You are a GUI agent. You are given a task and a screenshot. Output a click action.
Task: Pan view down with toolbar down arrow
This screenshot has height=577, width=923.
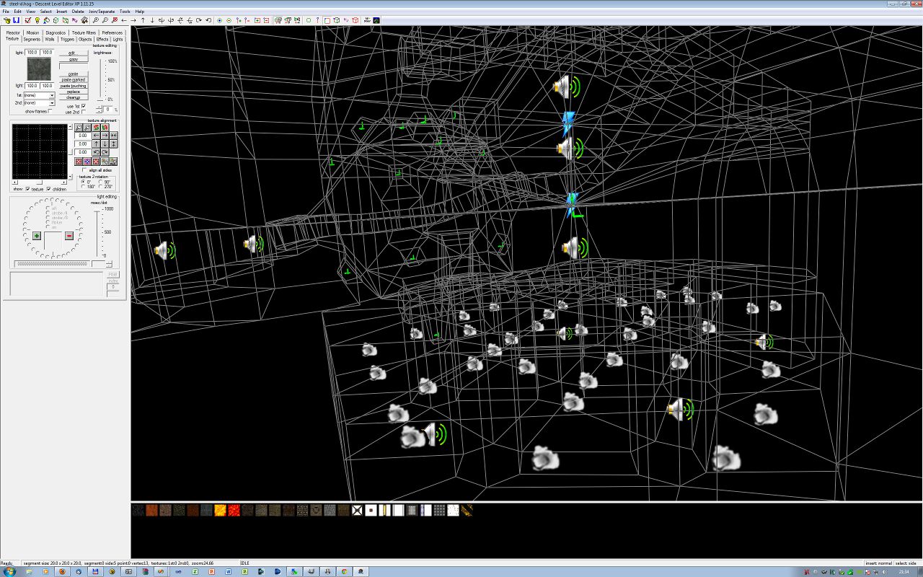point(152,20)
